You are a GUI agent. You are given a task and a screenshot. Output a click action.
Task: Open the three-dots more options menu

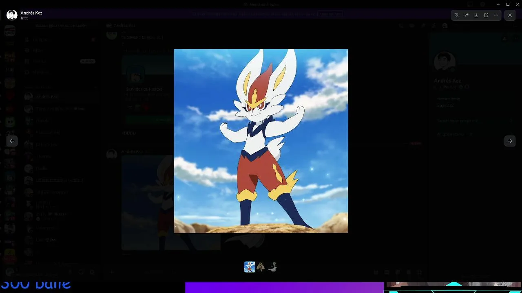(496, 15)
